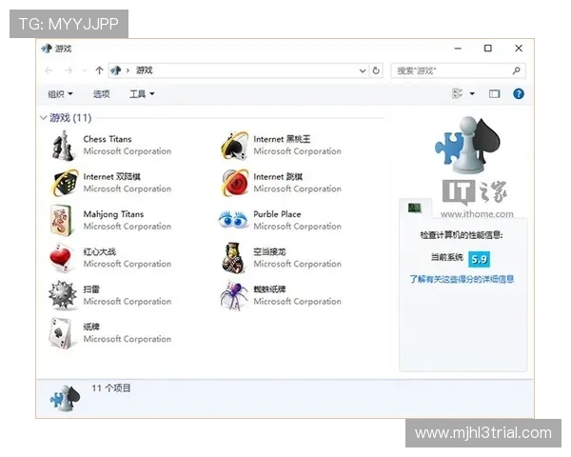The width and height of the screenshot is (571, 457).
Task: Open the Internet 双陆棋 dice icon
Action: [65, 183]
